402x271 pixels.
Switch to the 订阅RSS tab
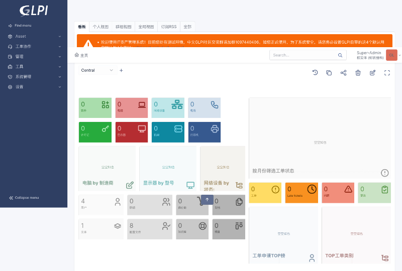pyautogui.click(x=168, y=27)
